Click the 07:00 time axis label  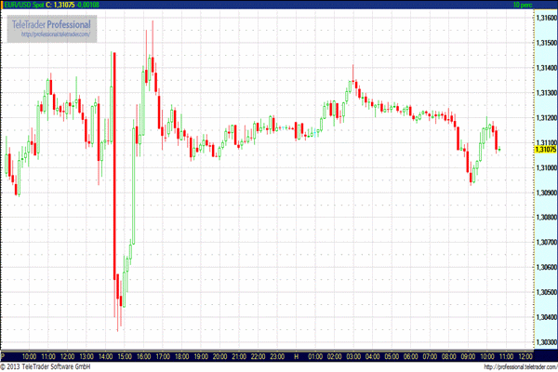(x=430, y=356)
